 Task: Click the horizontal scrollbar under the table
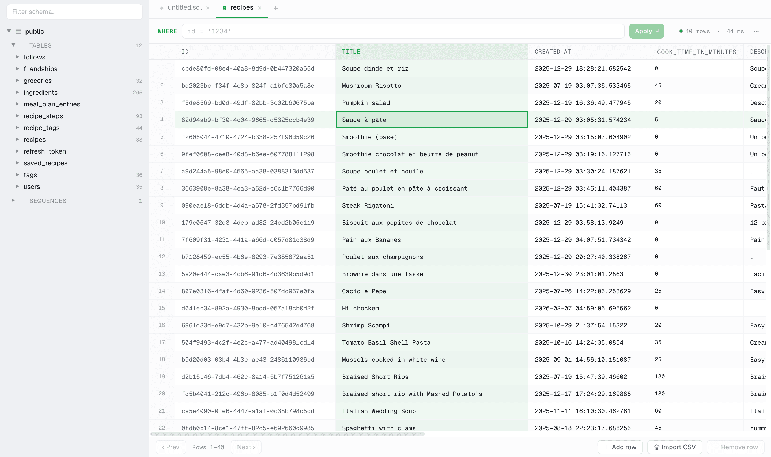pyautogui.click(x=287, y=434)
